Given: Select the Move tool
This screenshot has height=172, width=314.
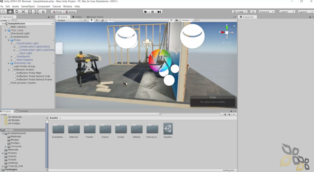Looking at the screenshot, I should [10, 12].
